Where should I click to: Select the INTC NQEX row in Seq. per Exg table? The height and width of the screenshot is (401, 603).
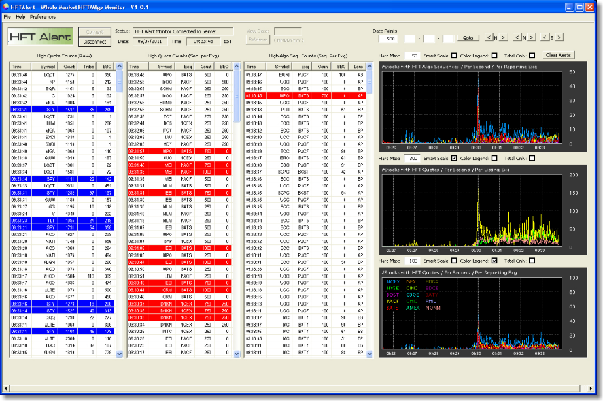point(179,332)
